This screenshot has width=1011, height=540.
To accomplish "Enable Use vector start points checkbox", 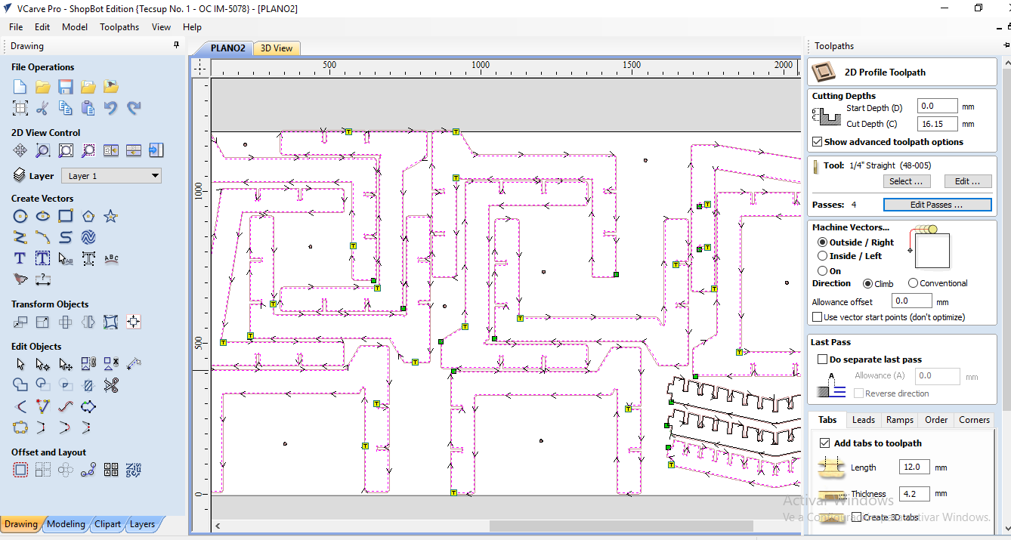I will tap(817, 317).
